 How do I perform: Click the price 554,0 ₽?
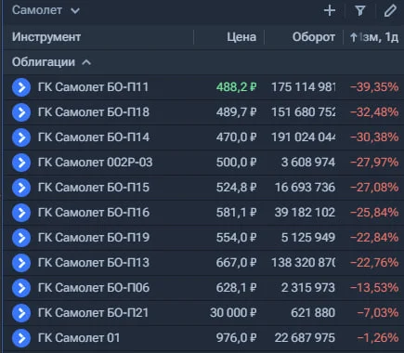click(237, 238)
